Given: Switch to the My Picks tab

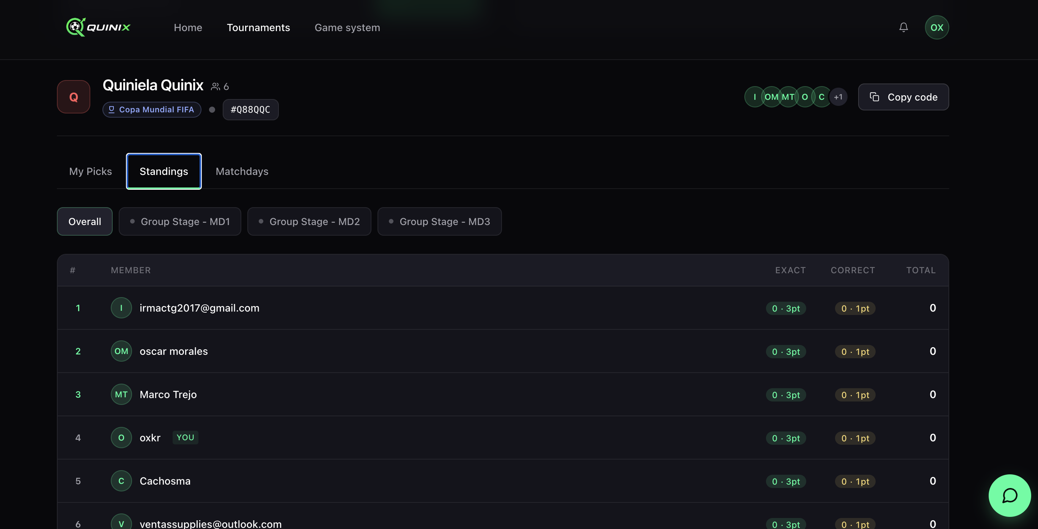Looking at the screenshot, I should pyautogui.click(x=90, y=172).
